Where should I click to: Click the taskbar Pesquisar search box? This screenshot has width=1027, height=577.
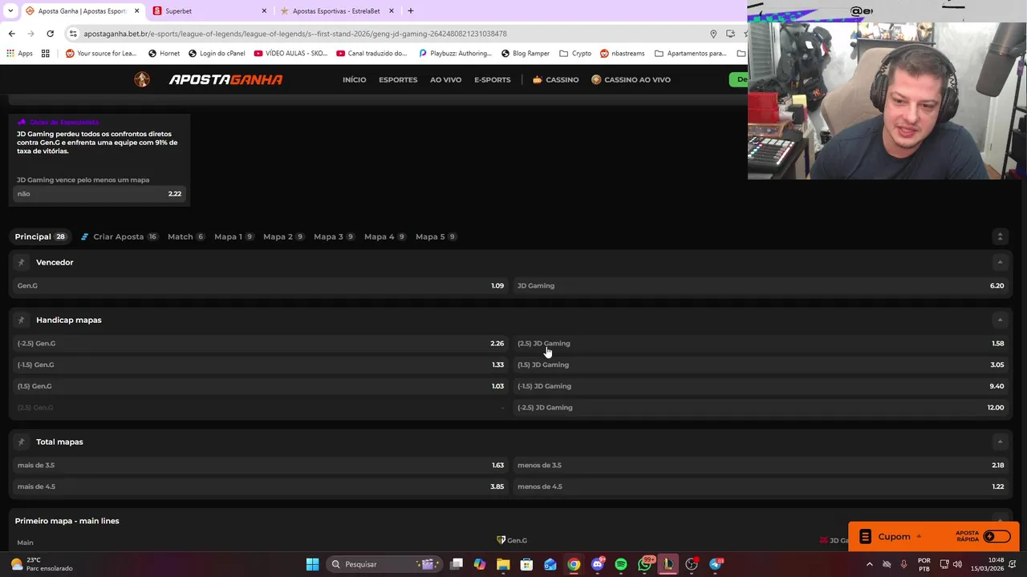[x=385, y=564]
